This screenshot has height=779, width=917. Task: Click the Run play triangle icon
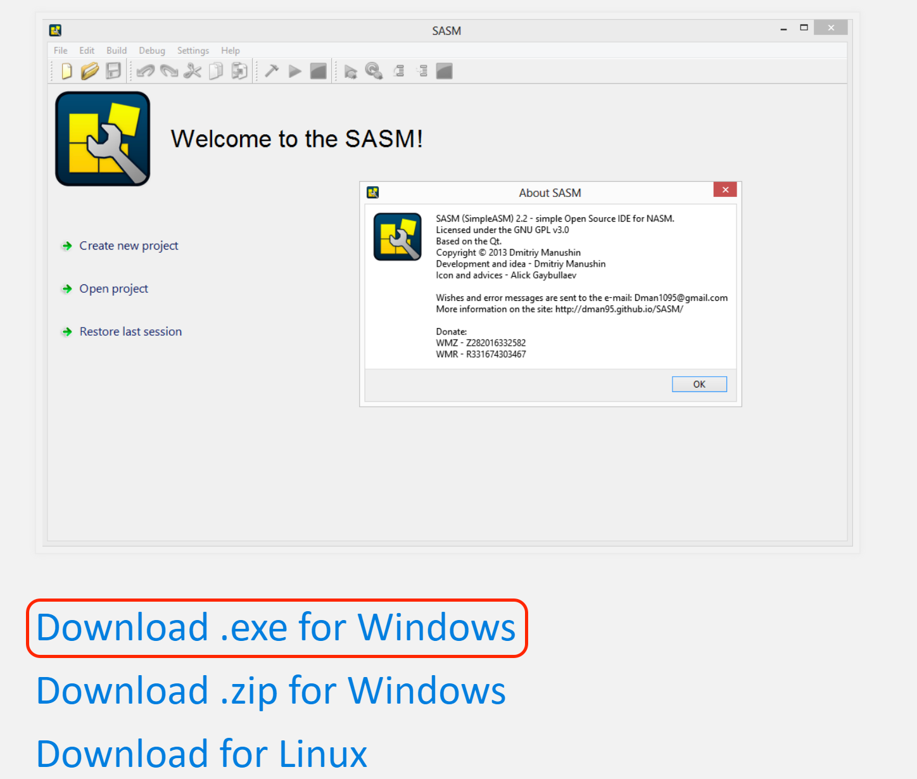pyautogui.click(x=294, y=71)
